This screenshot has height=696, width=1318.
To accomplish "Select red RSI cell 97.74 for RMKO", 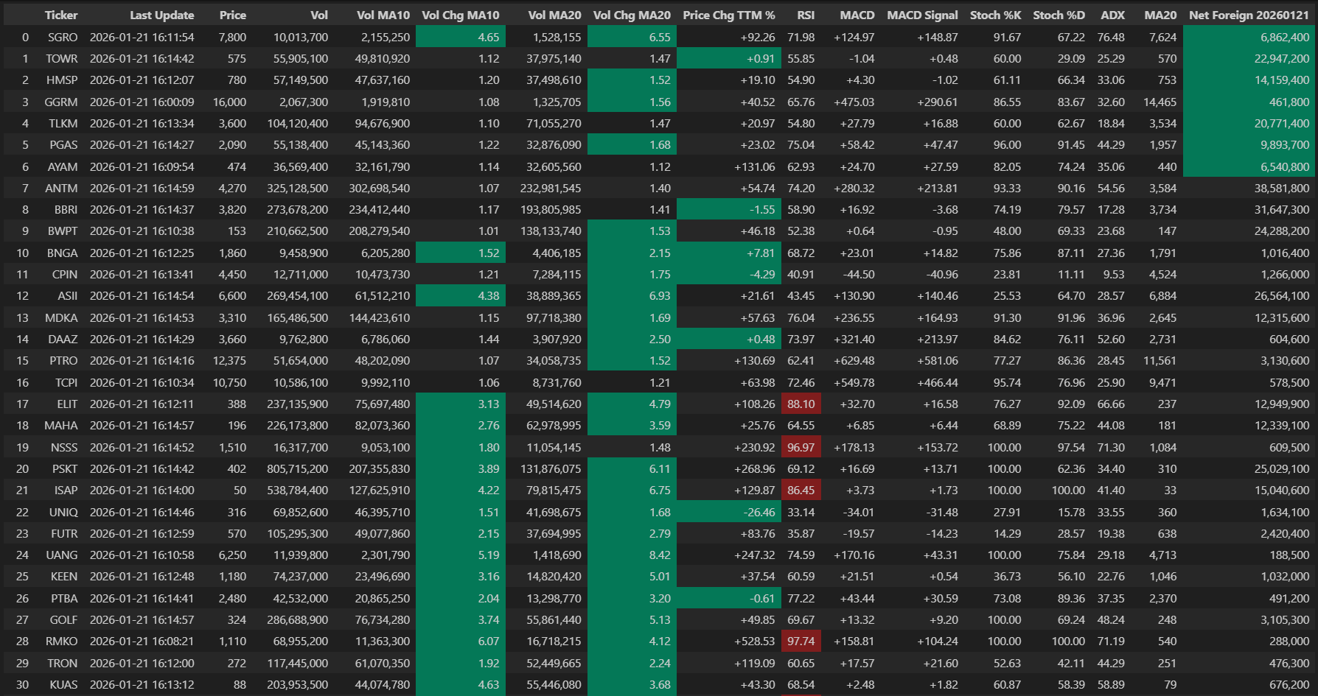I will (x=801, y=641).
